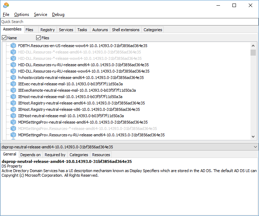Click the app logo icon in title bar

click(x=6, y=5)
